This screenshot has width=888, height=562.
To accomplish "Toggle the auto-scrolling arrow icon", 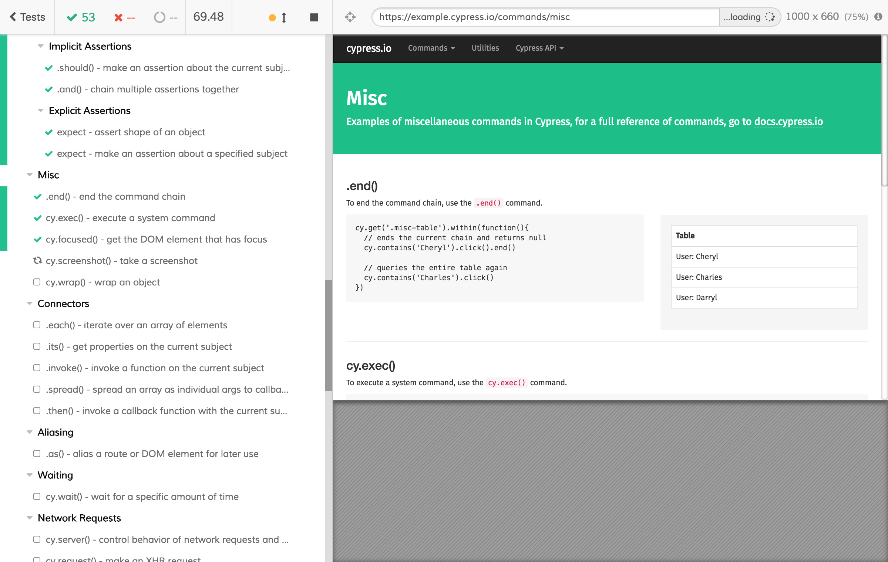I will pos(284,17).
